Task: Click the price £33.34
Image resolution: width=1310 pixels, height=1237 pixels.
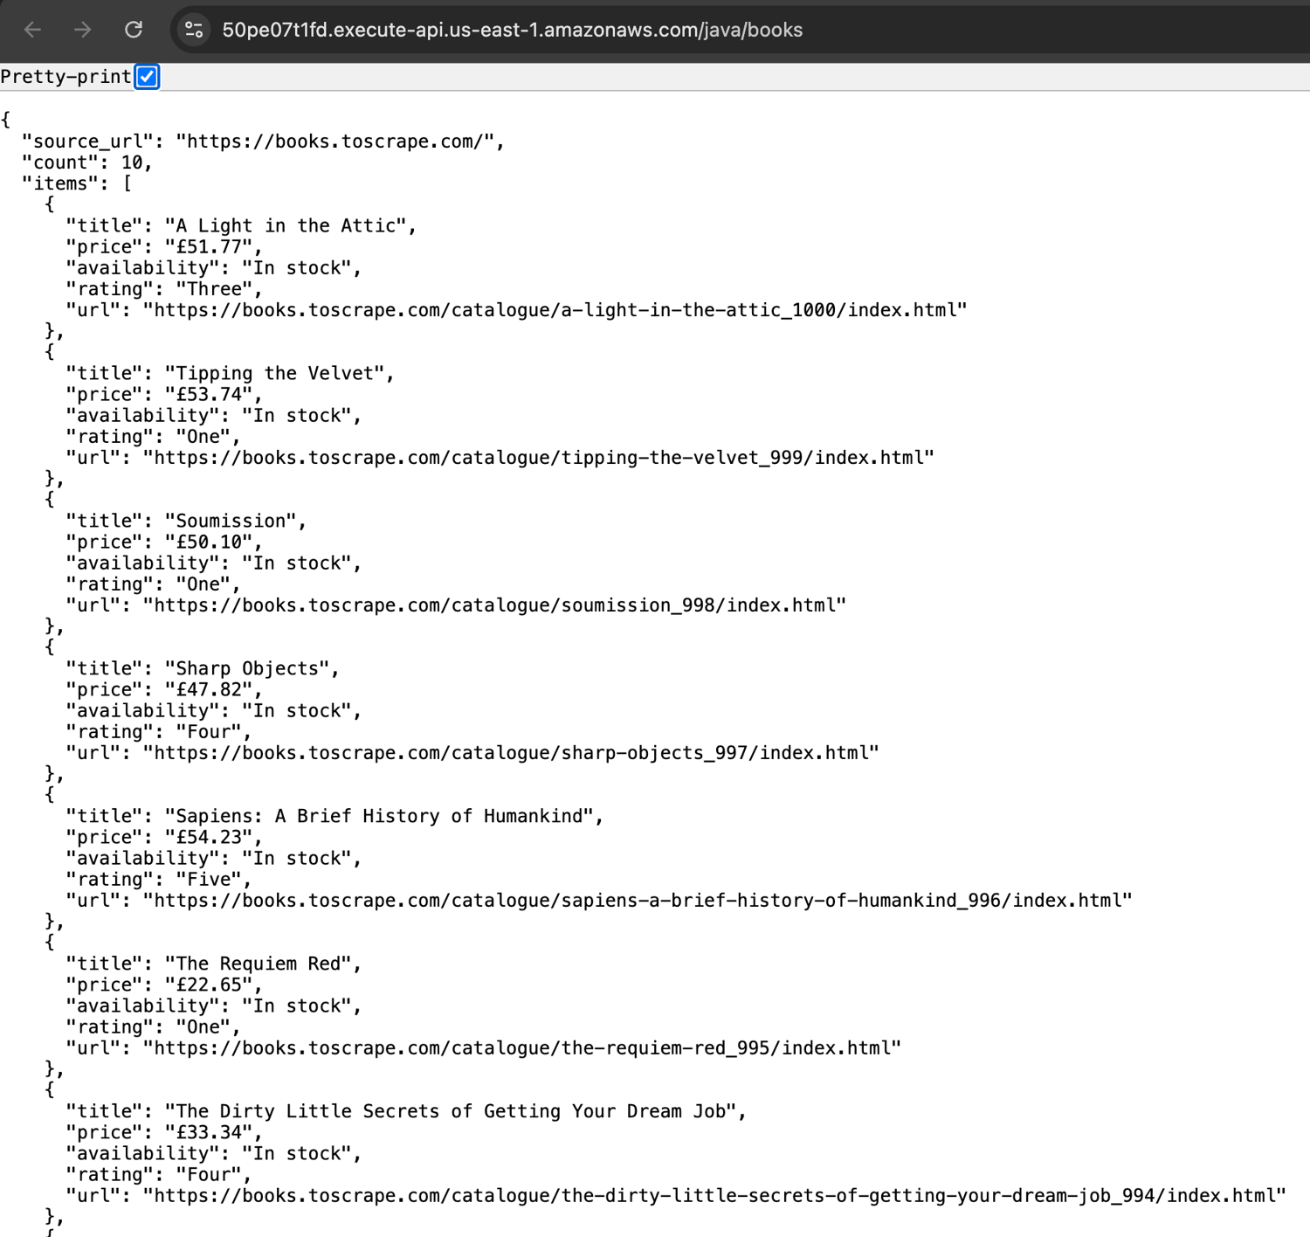Action: point(209,1133)
